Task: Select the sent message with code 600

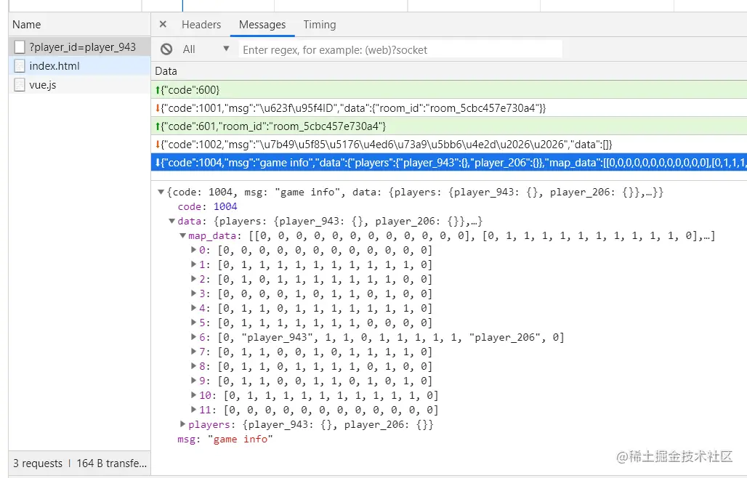Action: point(187,90)
